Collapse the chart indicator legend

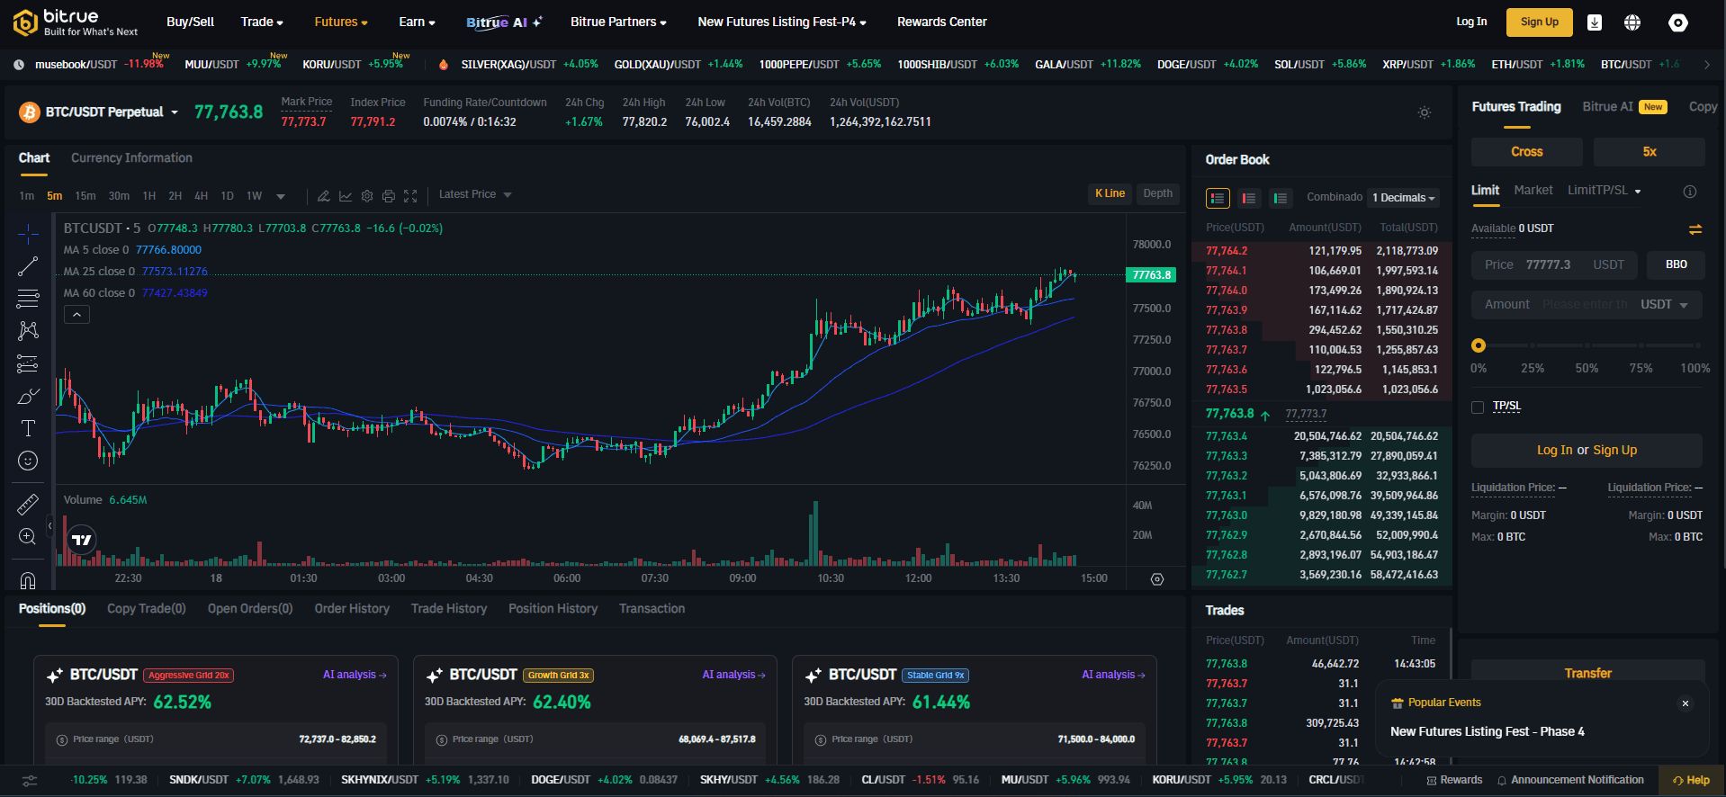point(76,315)
